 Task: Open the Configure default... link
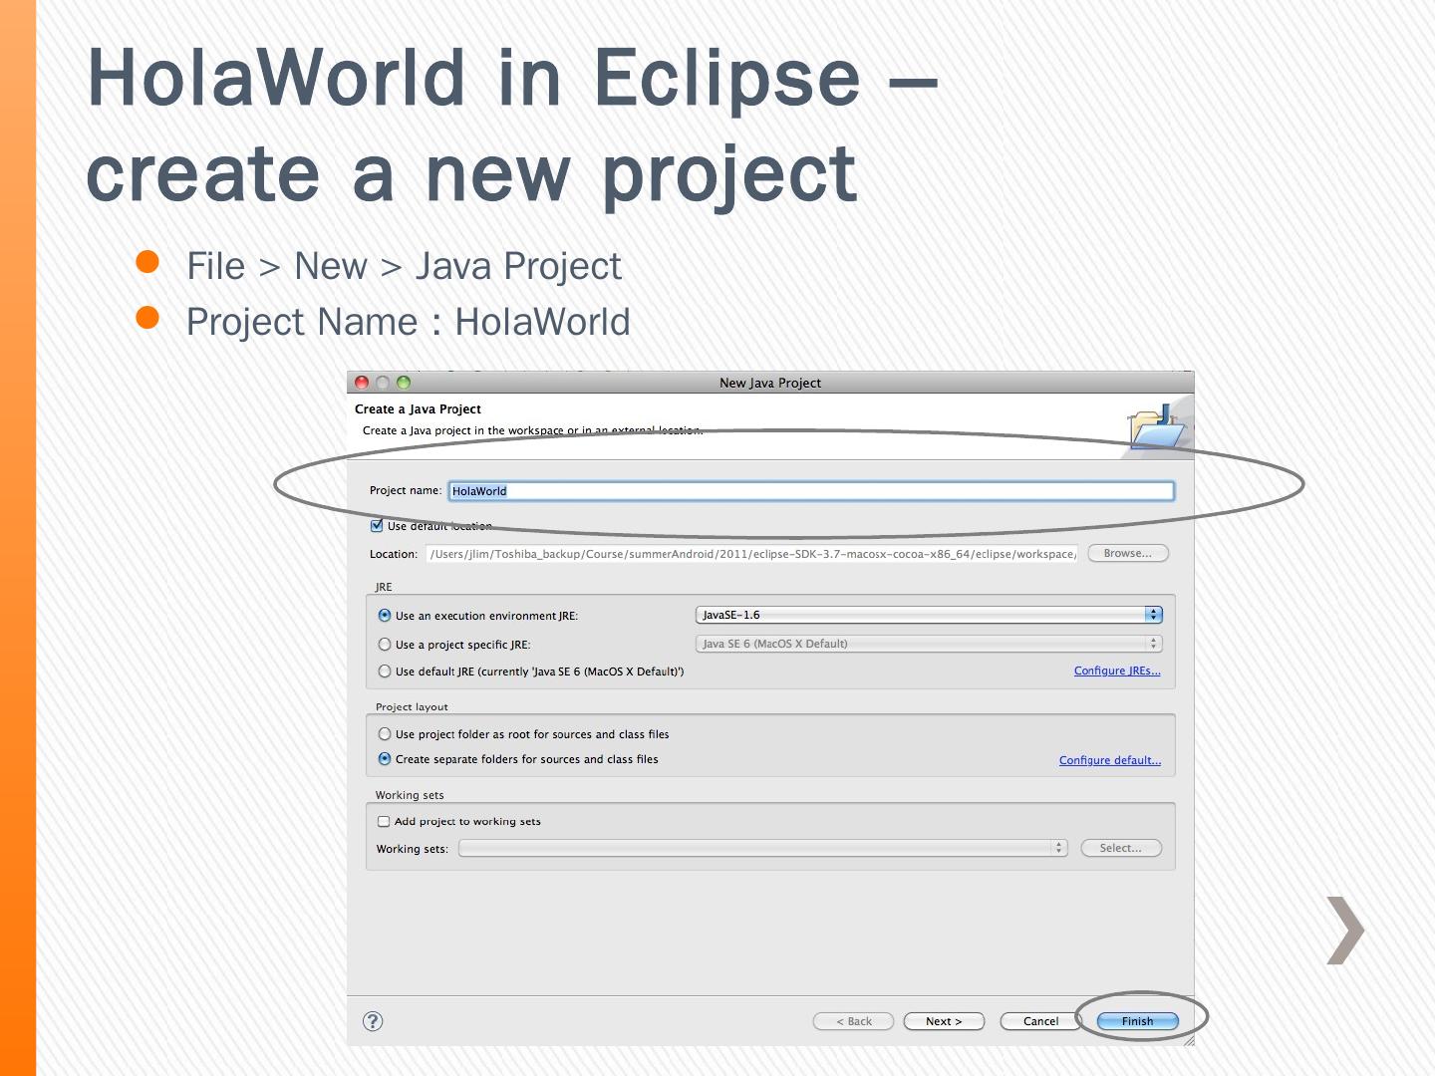point(1110,760)
